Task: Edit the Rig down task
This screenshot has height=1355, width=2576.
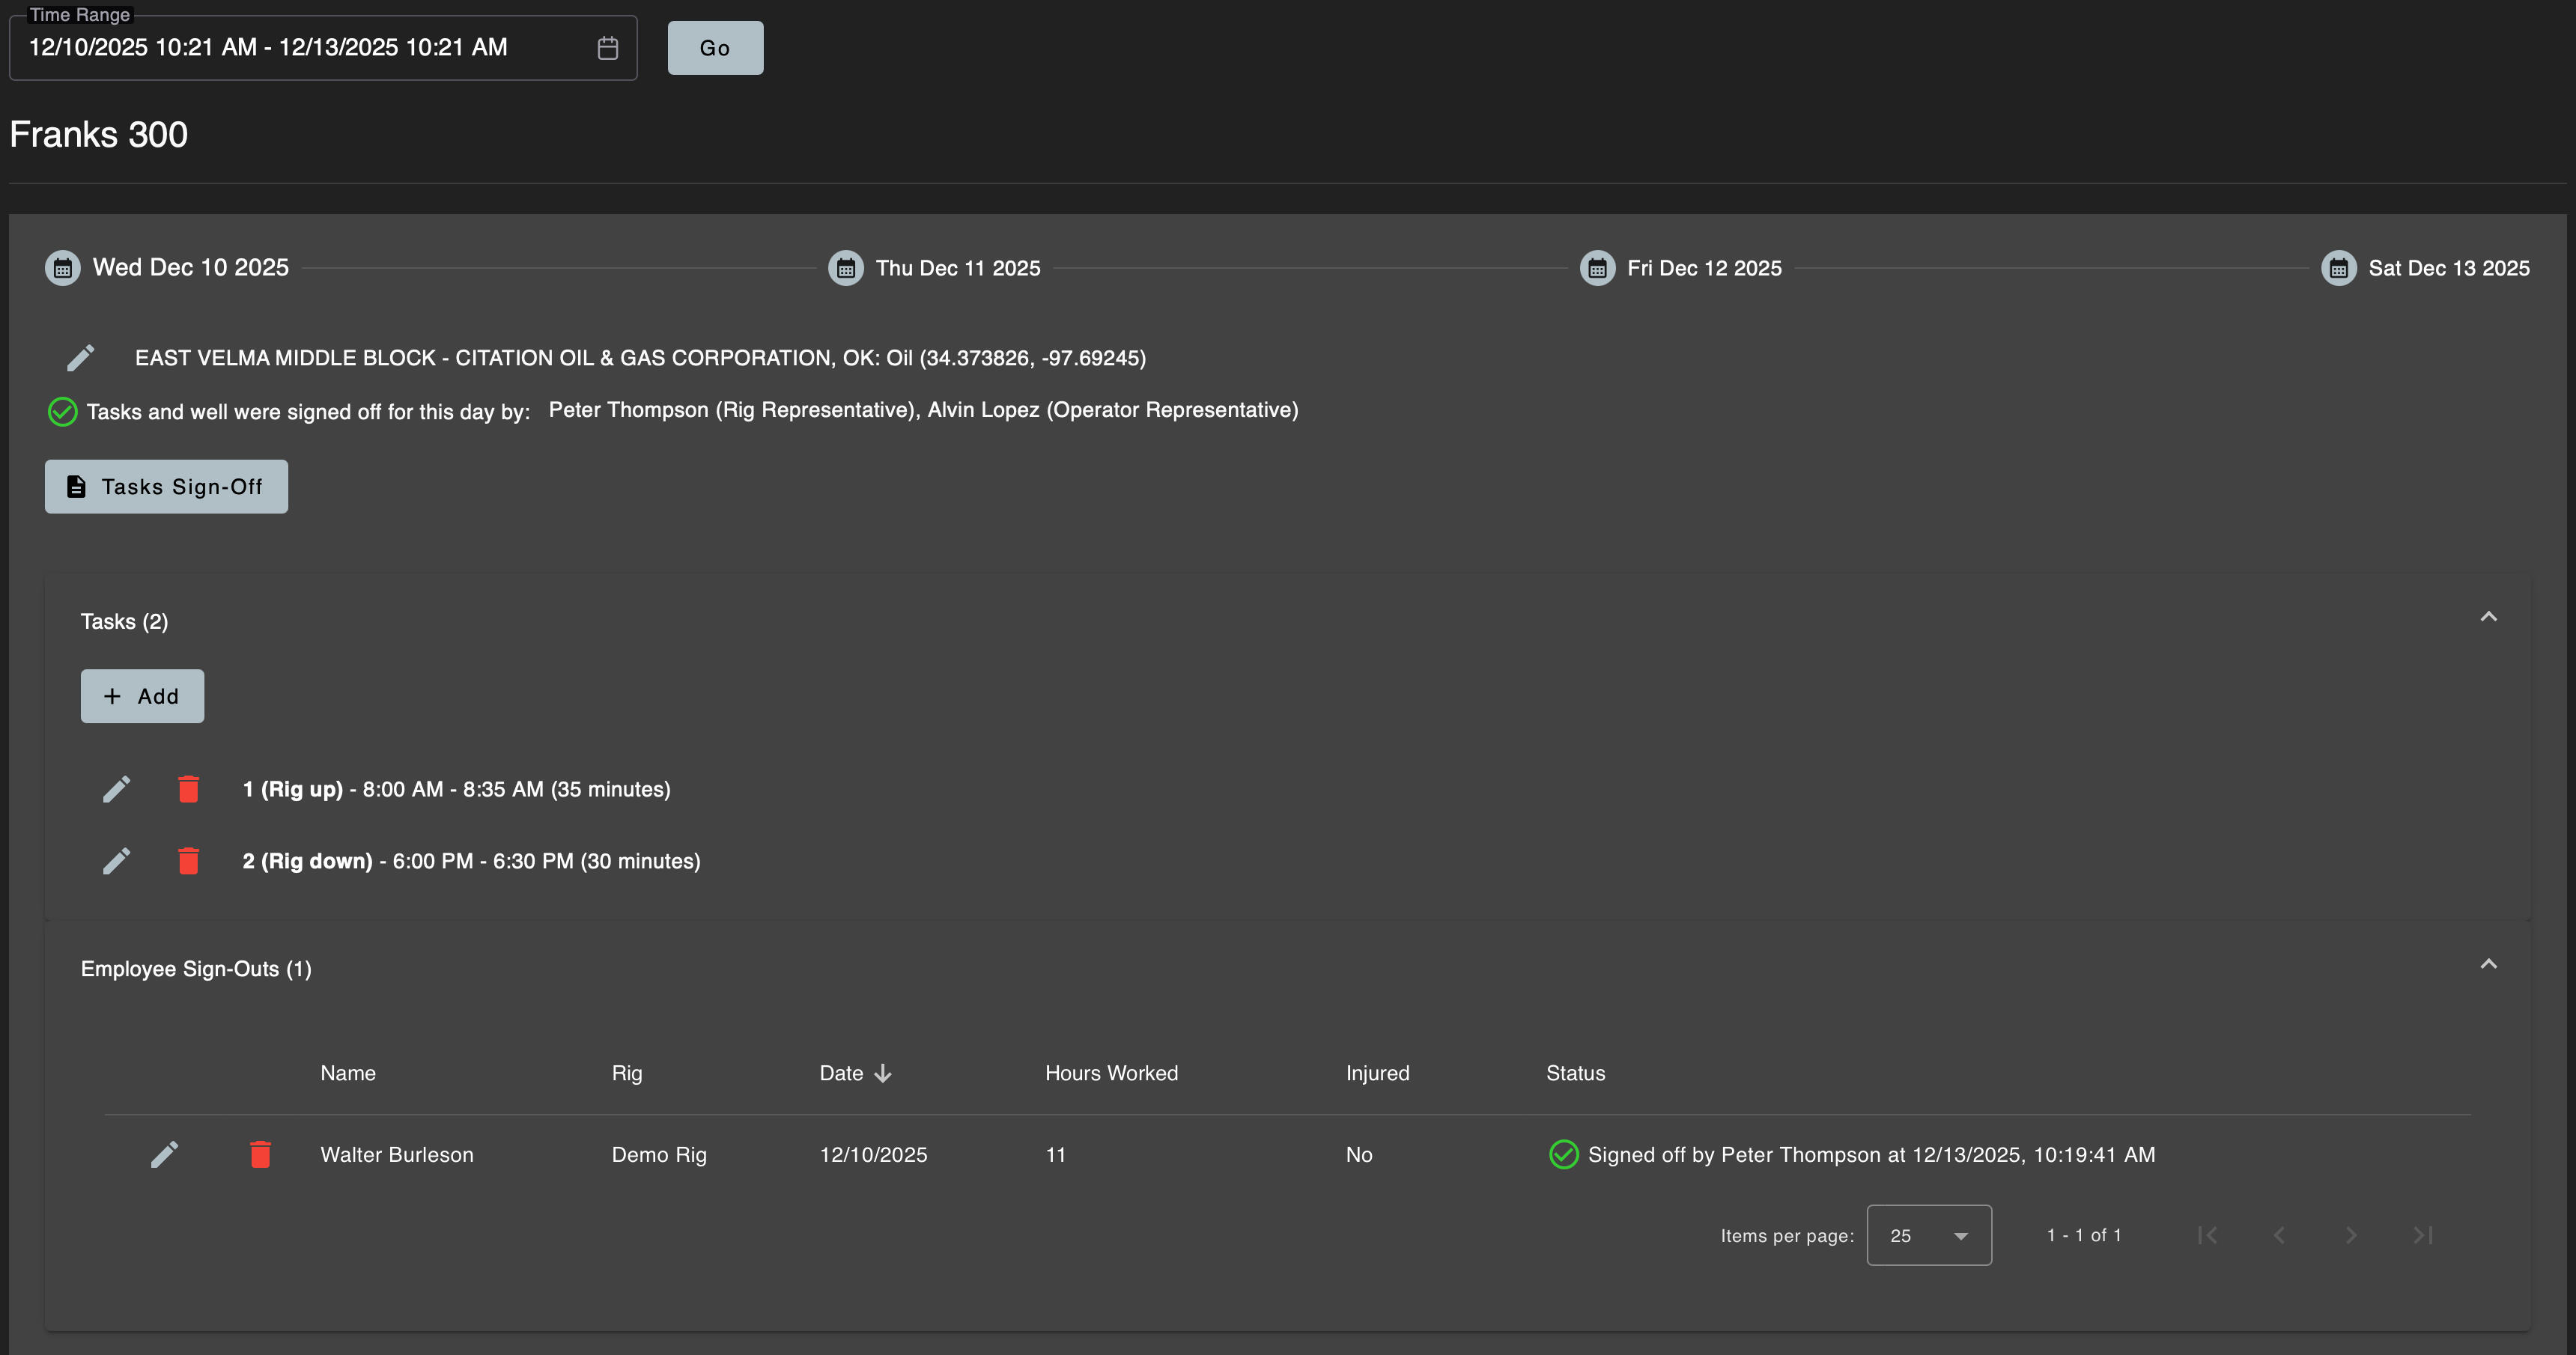Action: tap(116, 861)
